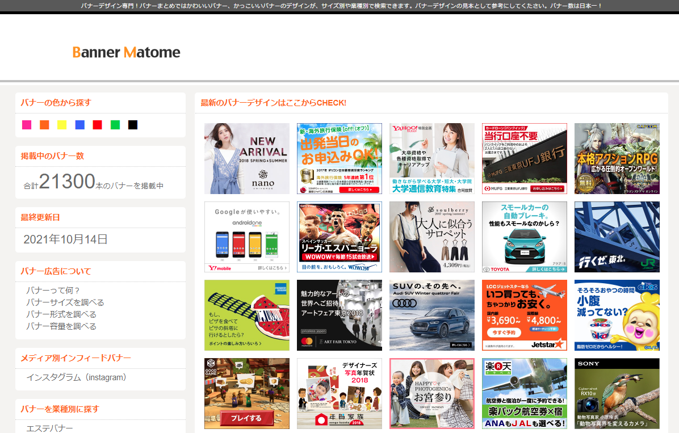Click the 2021年10月14日 update date
The image size is (679, 433).
click(65, 239)
